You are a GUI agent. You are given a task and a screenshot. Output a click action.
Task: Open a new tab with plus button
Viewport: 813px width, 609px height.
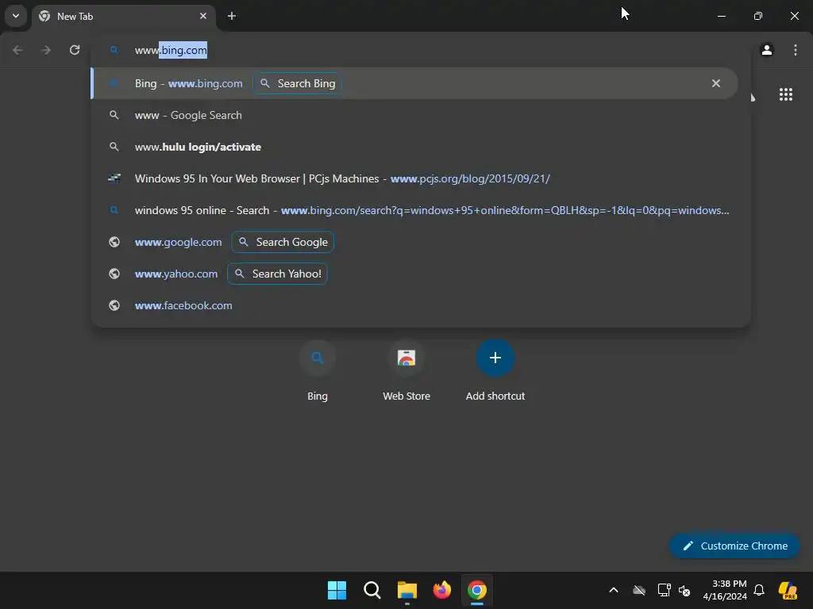click(232, 16)
